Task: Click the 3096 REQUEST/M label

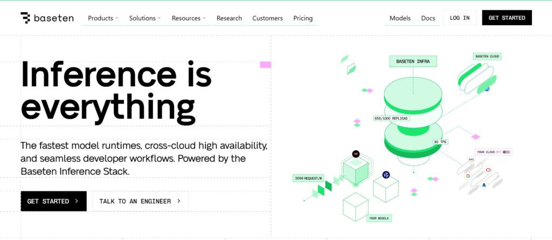Action: [x=308, y=179]
